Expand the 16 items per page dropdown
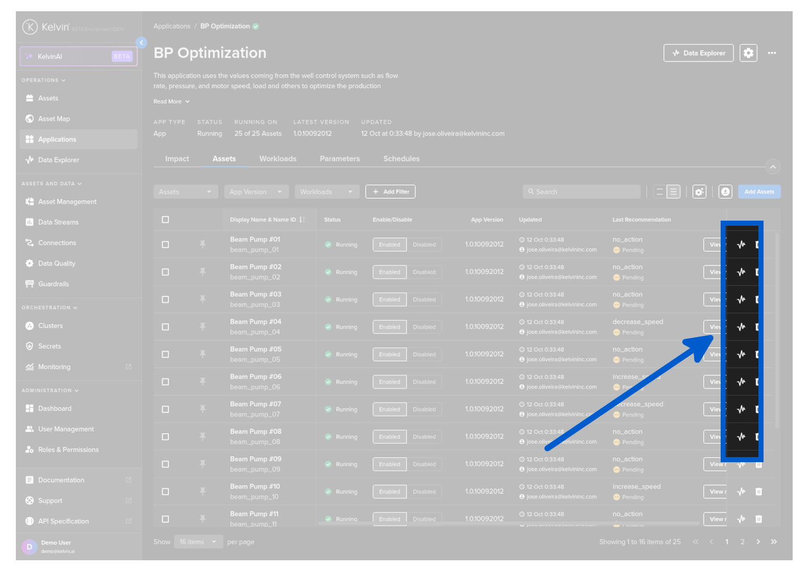 [198, 542]
